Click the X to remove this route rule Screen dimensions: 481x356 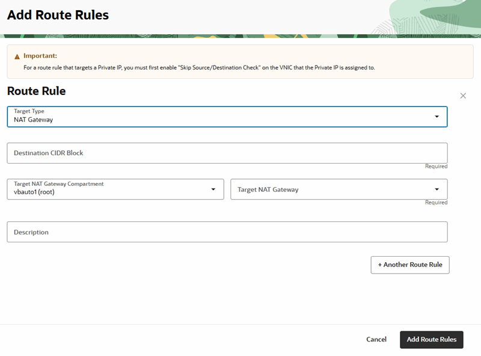coord(463,95)
